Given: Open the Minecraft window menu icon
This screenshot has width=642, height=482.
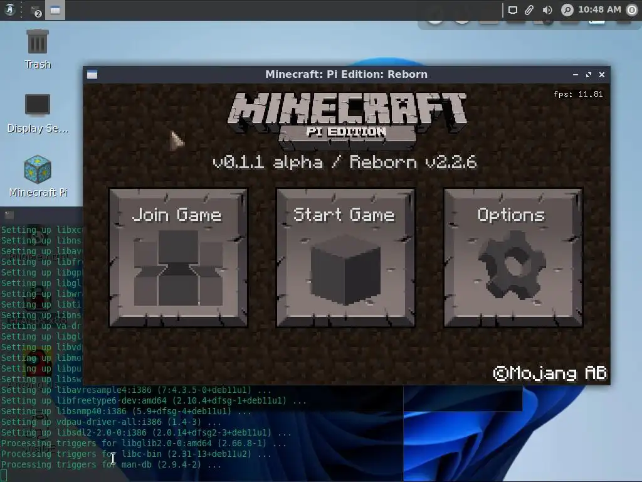Looking at the screenshot, I should [x=92, y=75].
